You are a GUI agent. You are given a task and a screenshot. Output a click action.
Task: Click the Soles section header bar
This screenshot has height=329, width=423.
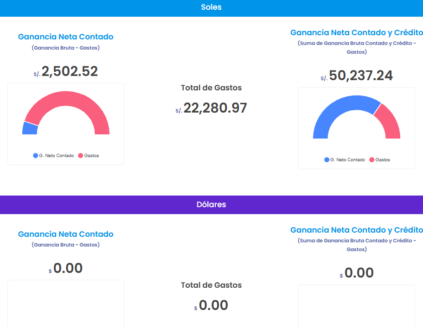(211, 7)
